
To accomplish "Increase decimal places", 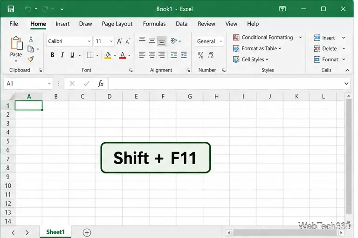I will tap(211, 55).
